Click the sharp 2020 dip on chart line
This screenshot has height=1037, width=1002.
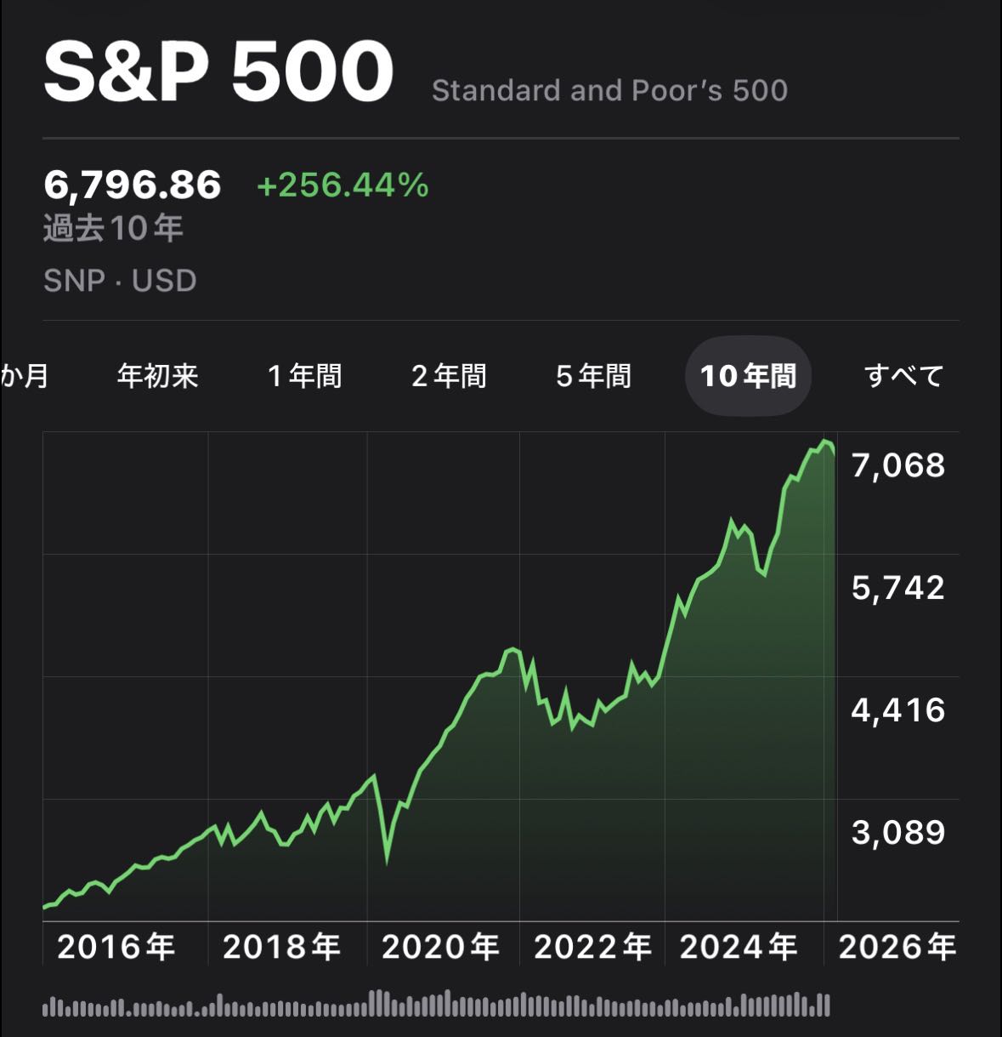(388, 859)
